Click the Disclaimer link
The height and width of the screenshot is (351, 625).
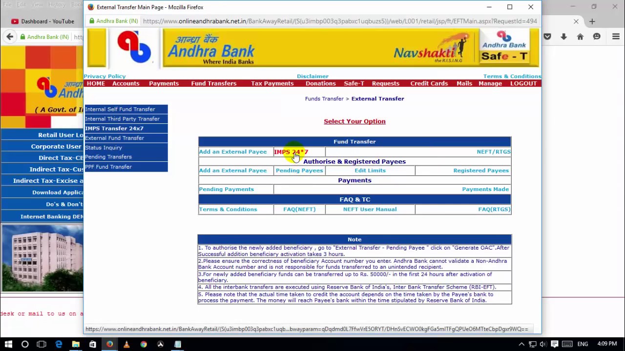[312, 76]
